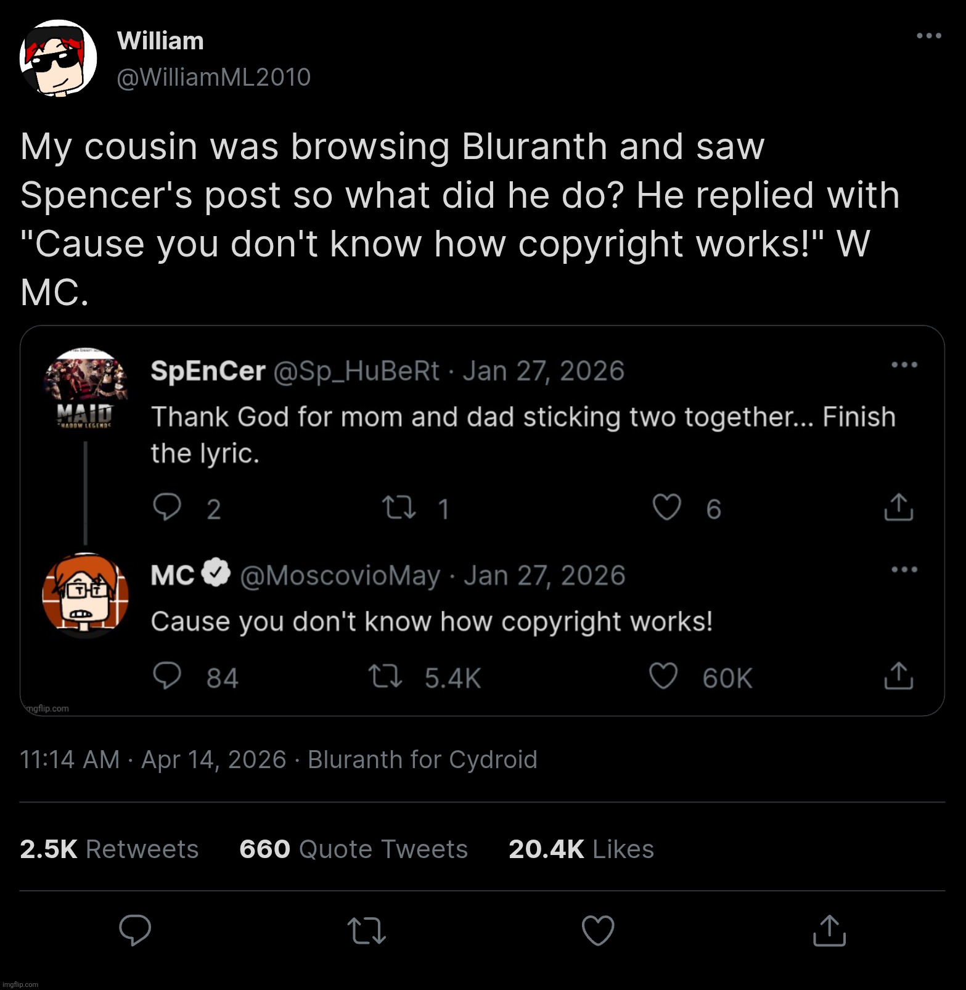Share SpEnCer's lyric tweet
The width and height of the screenshot is (966, 990).
tap(899, 508)
